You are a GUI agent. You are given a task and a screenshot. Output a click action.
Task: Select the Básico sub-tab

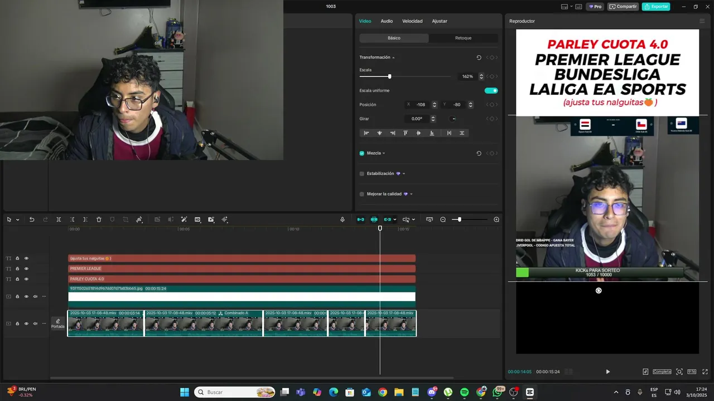coord(394,38)
